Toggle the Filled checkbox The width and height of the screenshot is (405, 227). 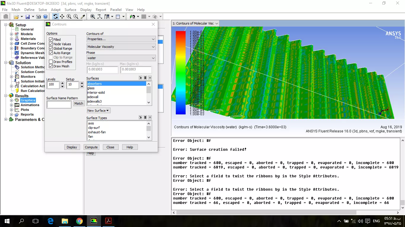pos(51,39)
